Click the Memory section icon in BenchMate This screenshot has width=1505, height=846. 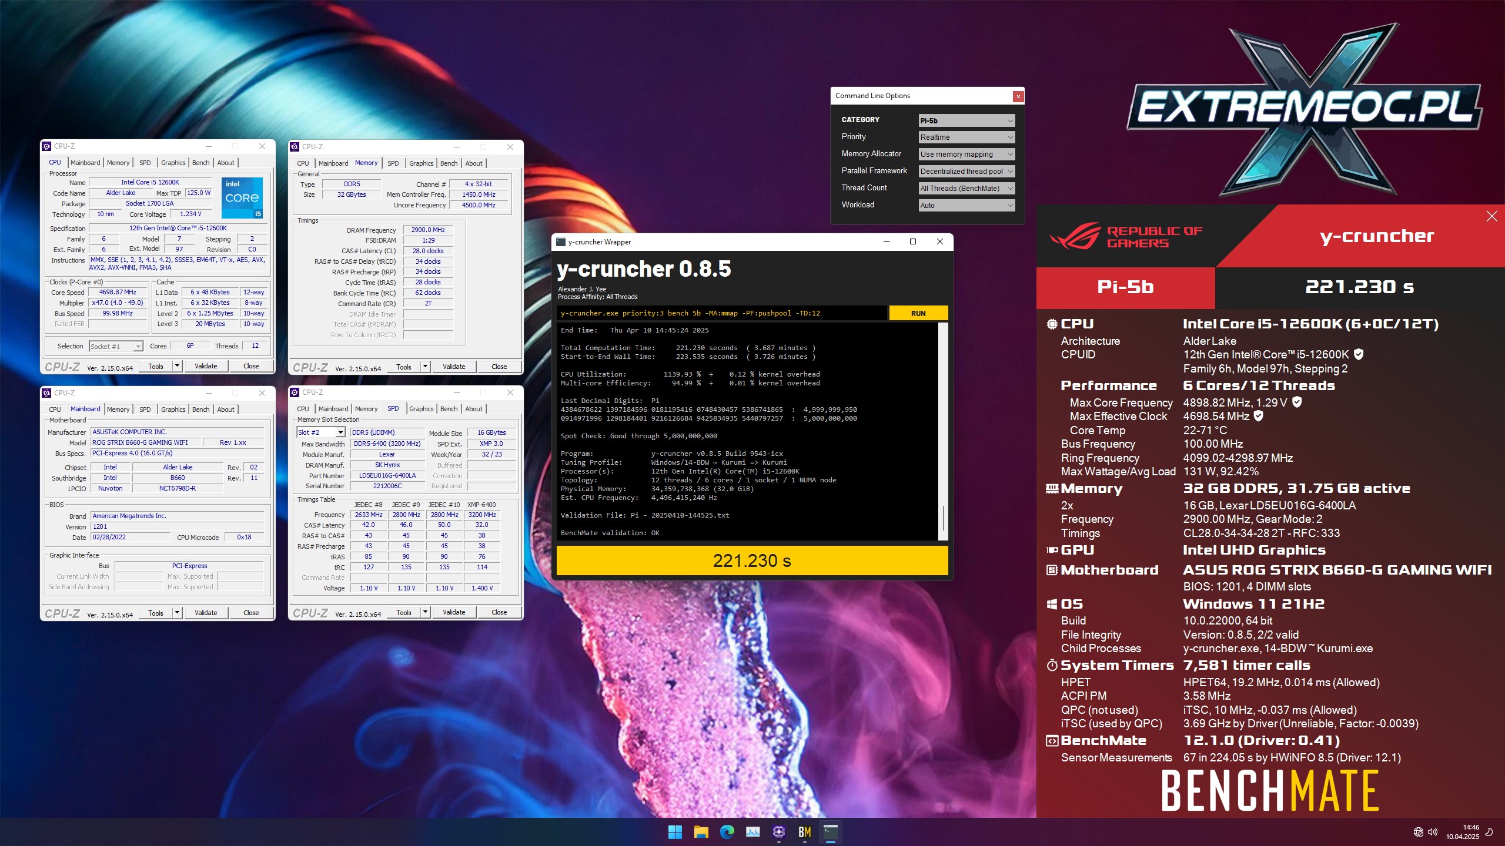(1052, 488)
